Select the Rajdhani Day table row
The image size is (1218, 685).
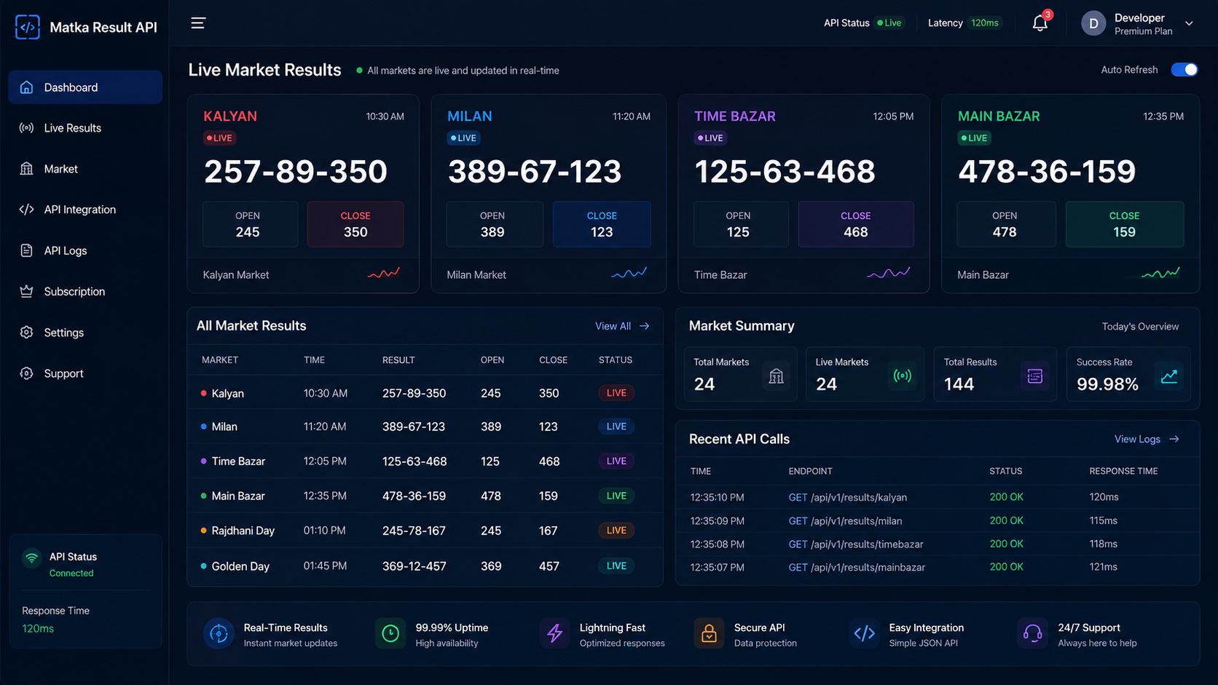point(425,531)
